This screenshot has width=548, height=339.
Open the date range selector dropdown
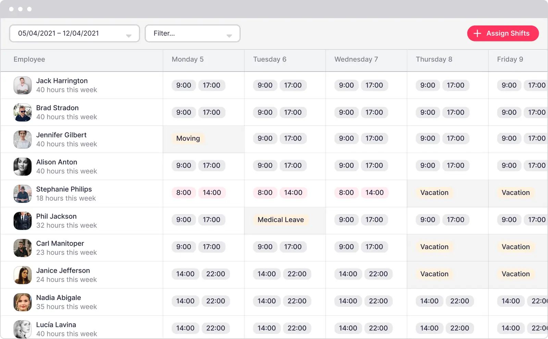74,33
